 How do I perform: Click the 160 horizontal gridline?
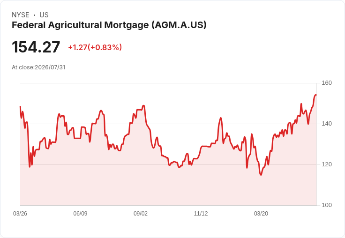point(168,83)
